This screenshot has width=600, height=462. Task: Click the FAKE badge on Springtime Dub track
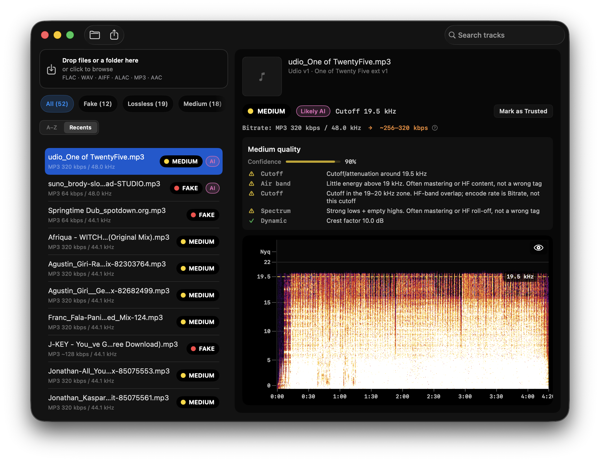(203, 215)
